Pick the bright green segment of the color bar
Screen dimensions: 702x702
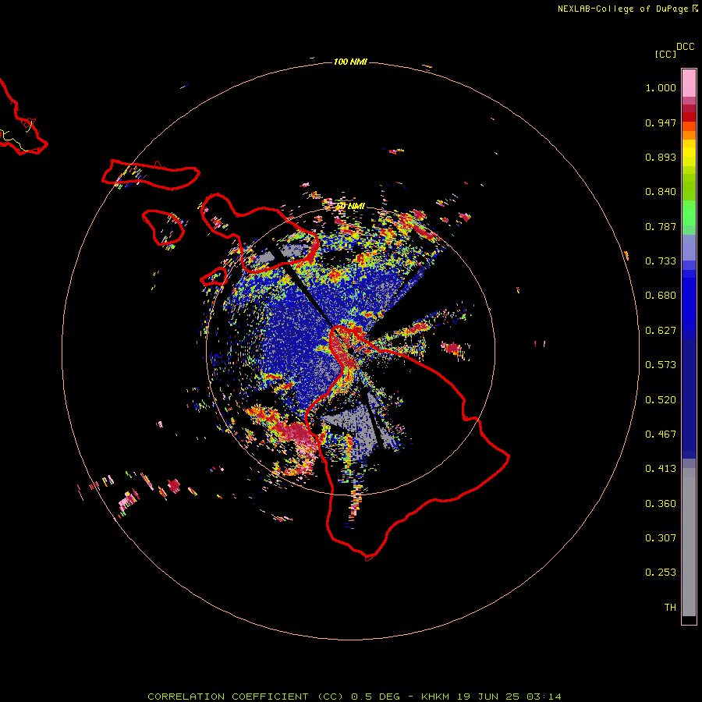(x=689, y=213)
